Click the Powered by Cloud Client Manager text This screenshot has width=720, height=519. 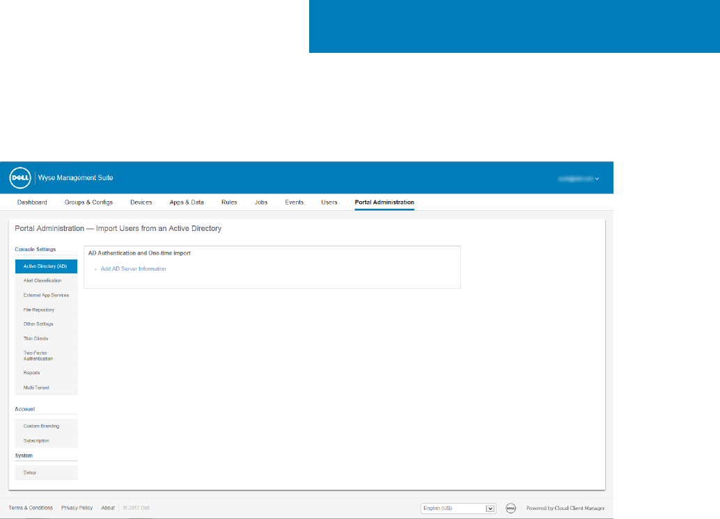click(565, 508)
